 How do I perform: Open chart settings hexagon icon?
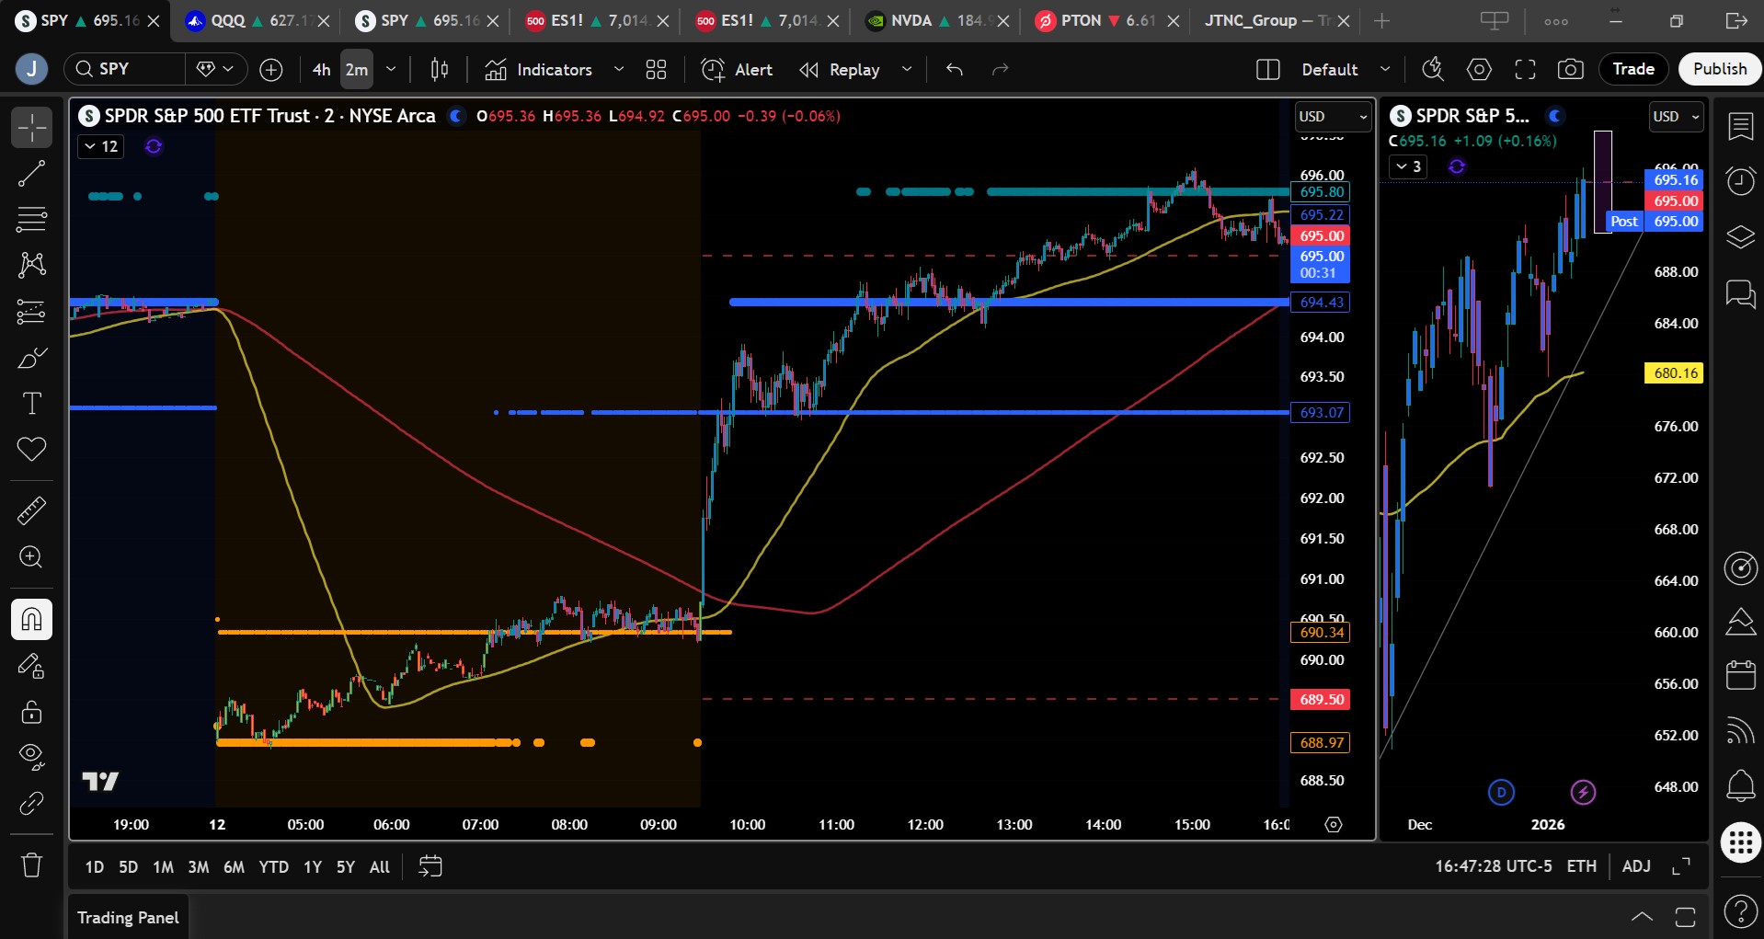pos(1479,69)
